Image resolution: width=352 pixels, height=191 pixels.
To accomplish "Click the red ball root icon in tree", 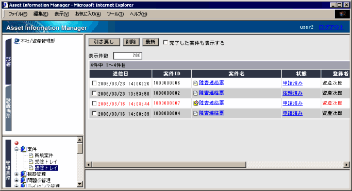I will click(x=16, y=143).
